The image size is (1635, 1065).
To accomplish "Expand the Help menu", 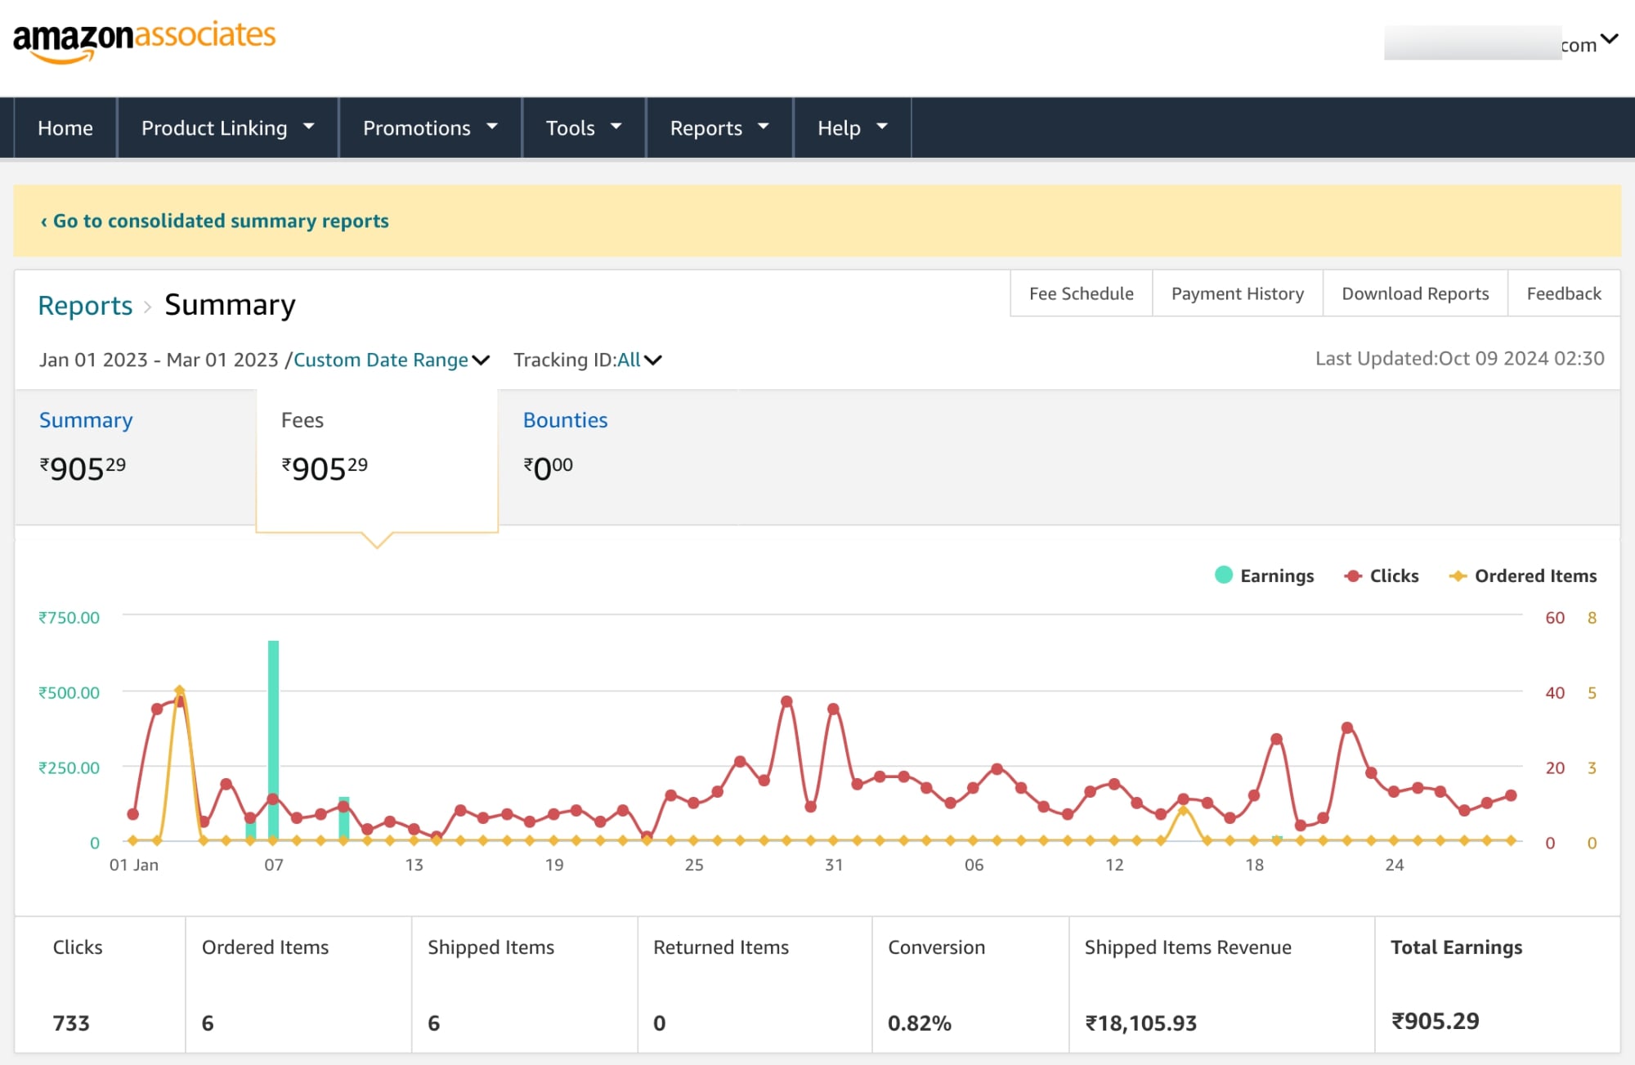I will click(x=852, y=128).
